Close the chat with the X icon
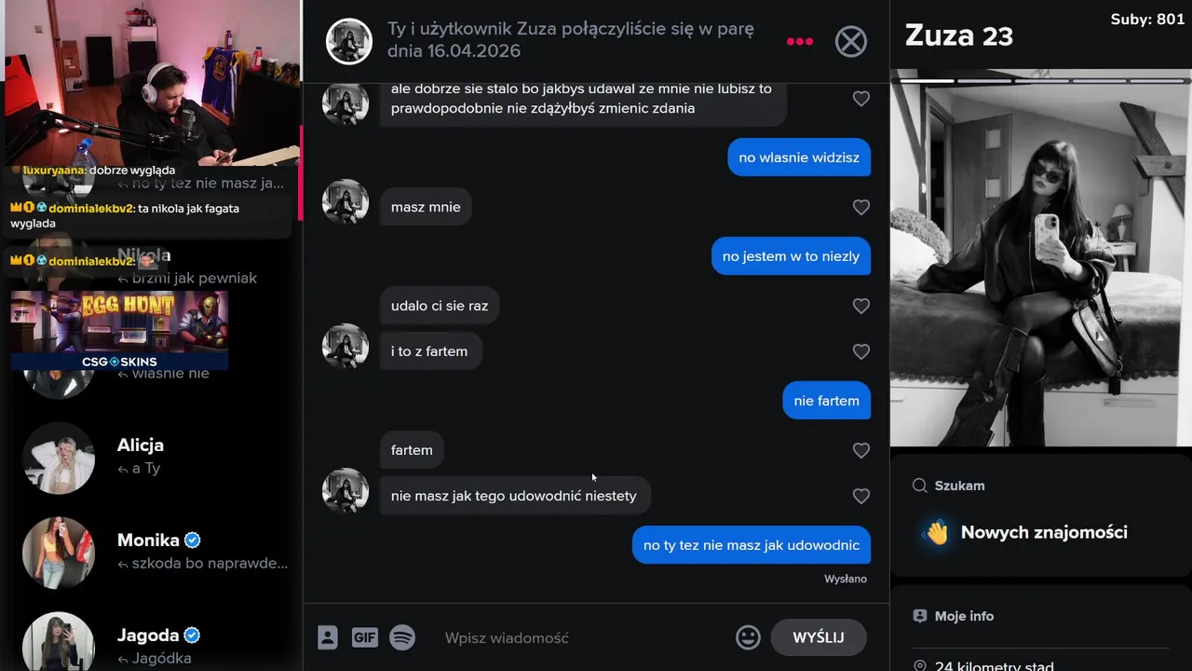 (850, 41)
